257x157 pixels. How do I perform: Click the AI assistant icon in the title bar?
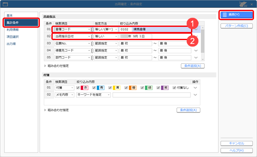(243, 4)
